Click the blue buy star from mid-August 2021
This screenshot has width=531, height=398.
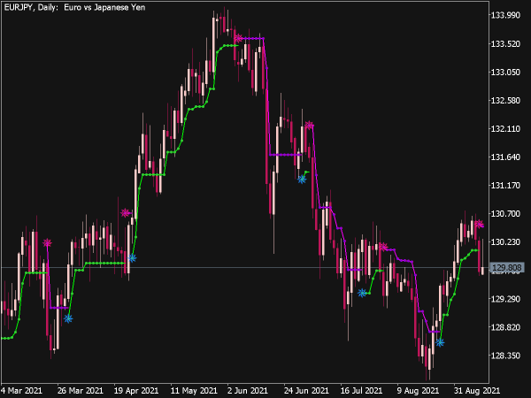pyautogui.click(x=440, y=343)
